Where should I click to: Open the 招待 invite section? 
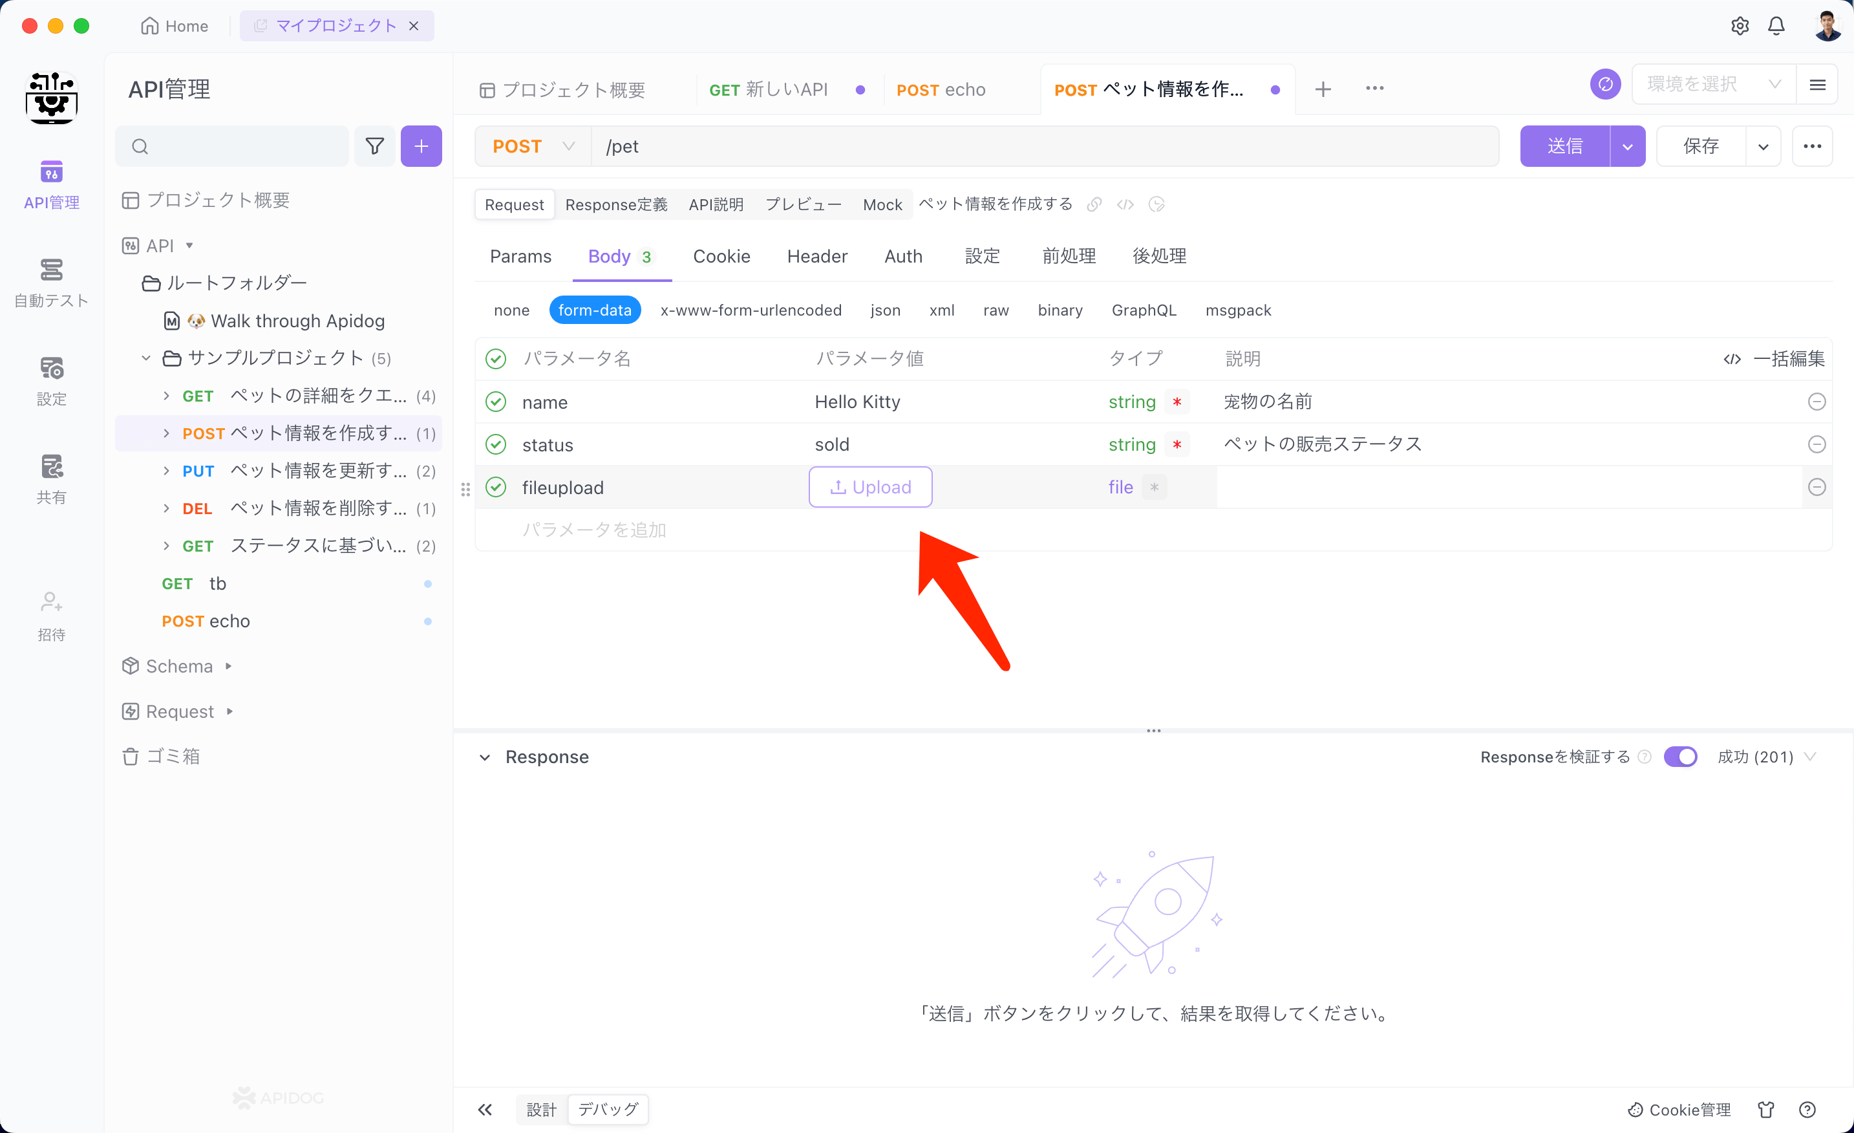click(51, 616)
